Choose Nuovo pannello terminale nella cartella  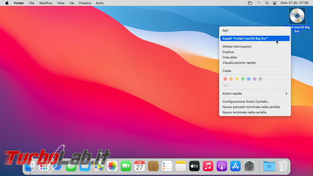tap(255, 107)
